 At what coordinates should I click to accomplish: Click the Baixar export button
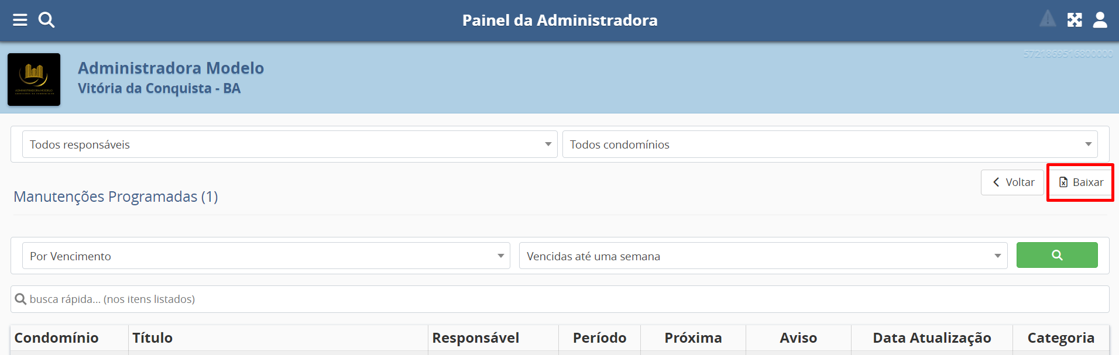pos(1080,182)
